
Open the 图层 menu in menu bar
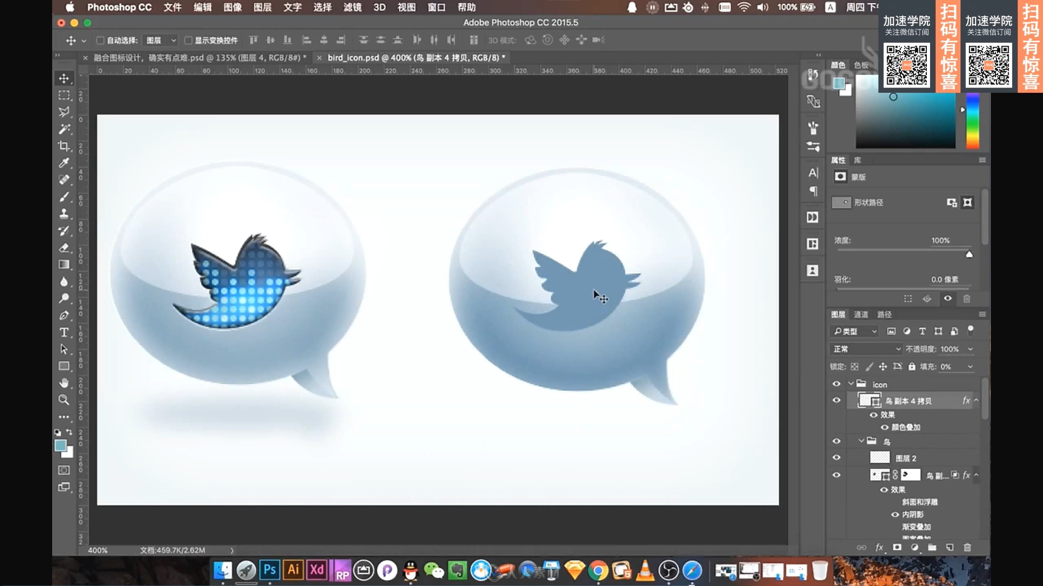click(x=262, y=7)
